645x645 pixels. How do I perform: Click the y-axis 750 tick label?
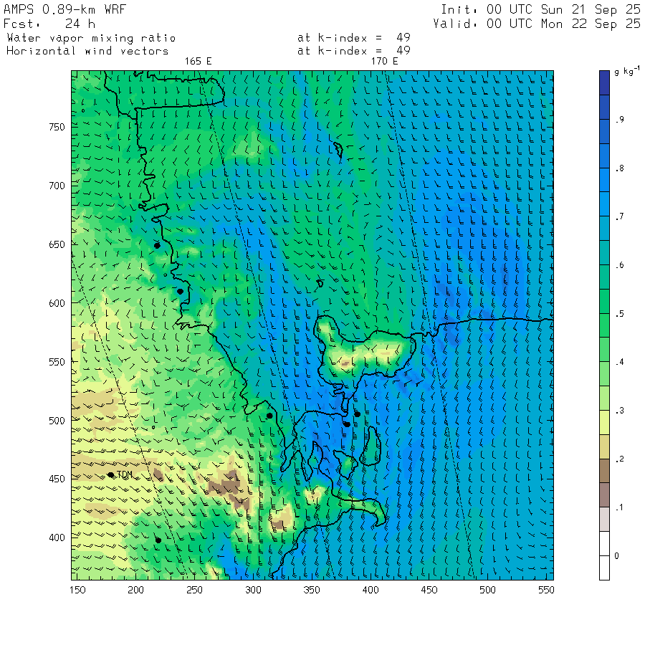tap(57, 127)
